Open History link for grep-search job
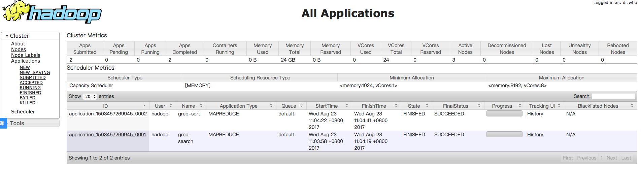The image size is (641, 174). click(x=535, y=135)
